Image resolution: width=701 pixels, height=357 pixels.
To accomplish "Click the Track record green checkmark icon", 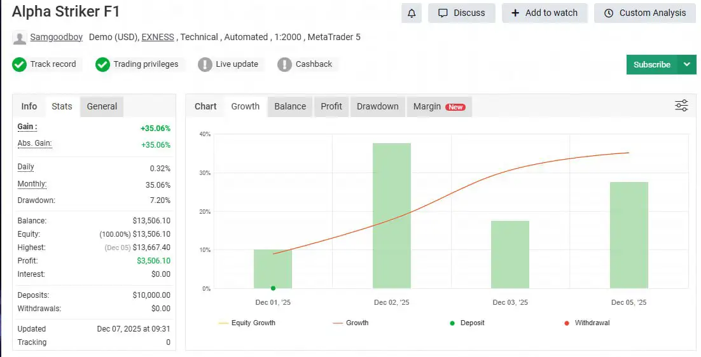I will pyautogui.click(x=20, y=64).
